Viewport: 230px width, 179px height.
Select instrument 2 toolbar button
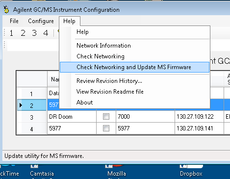(23, 33)
